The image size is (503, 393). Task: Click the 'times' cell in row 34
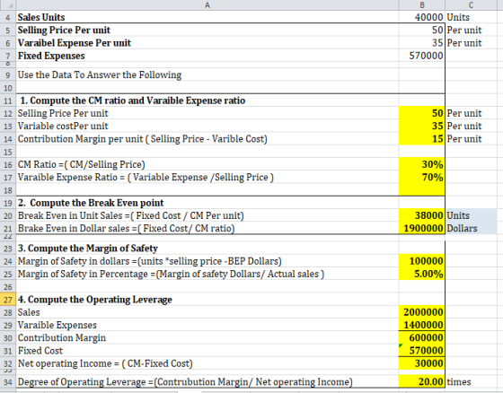[x=471, y=382]
